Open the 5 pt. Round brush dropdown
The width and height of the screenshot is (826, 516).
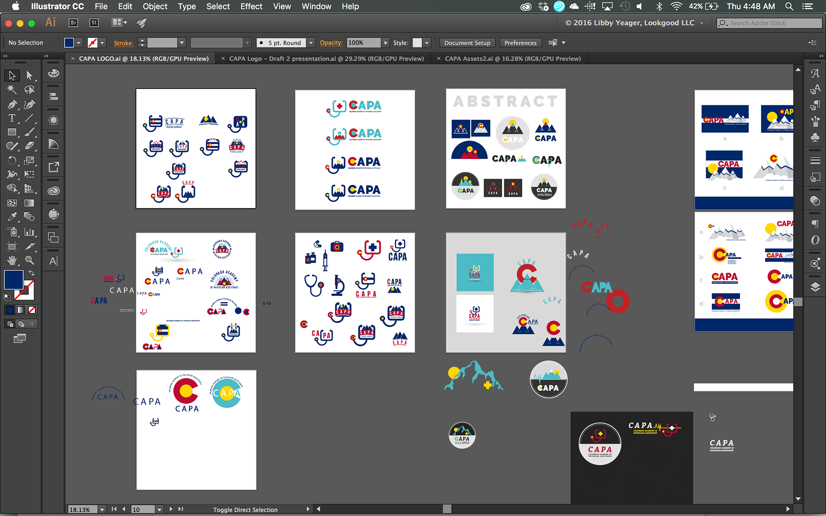coord(311,43)
